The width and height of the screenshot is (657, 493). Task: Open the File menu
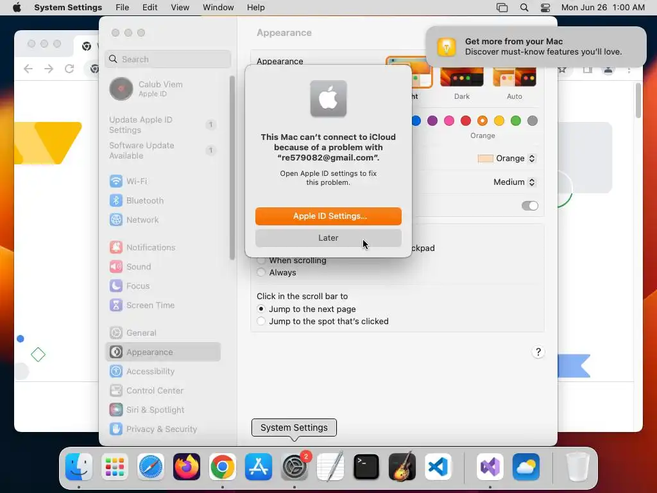(x=123, y=8)
